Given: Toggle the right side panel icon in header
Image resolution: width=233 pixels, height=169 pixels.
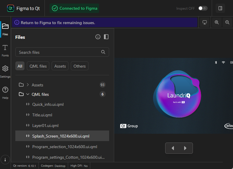Looking at the screenshot, I should (220, 8).
